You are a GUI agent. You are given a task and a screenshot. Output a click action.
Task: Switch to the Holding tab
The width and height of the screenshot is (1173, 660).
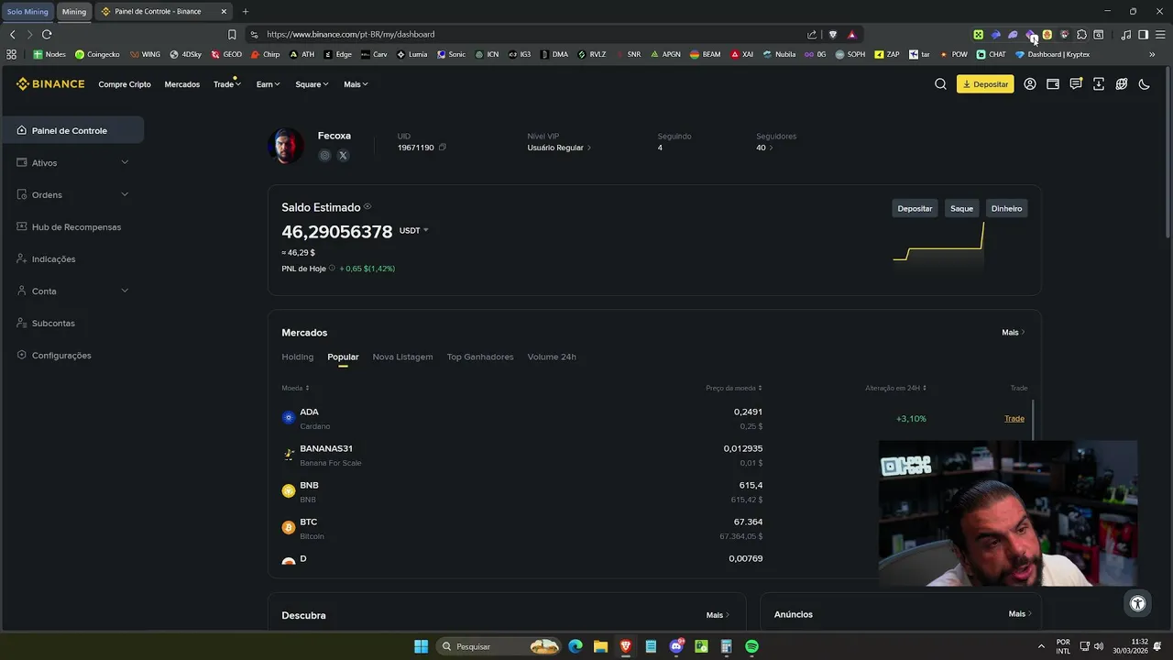coord(297,357)
